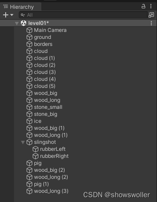Select the borders object
This screenshot has width=157, height=202.
point(43,44)
